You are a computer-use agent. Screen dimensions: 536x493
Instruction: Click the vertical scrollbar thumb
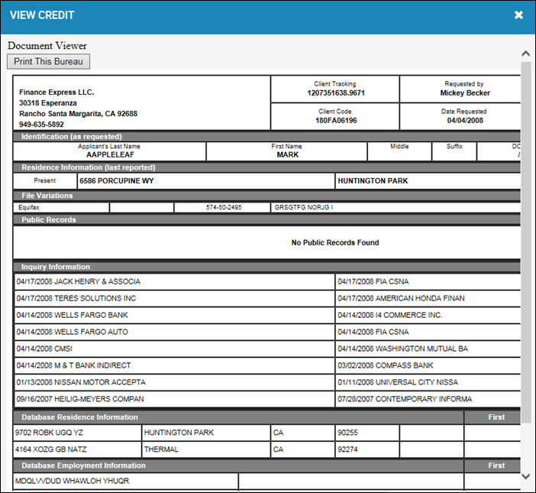click(x=526, y=243)
